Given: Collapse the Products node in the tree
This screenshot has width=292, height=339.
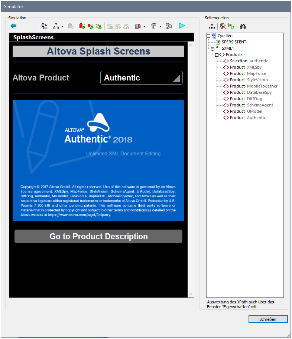Looking at the screenshot, I should coord(217,55).
